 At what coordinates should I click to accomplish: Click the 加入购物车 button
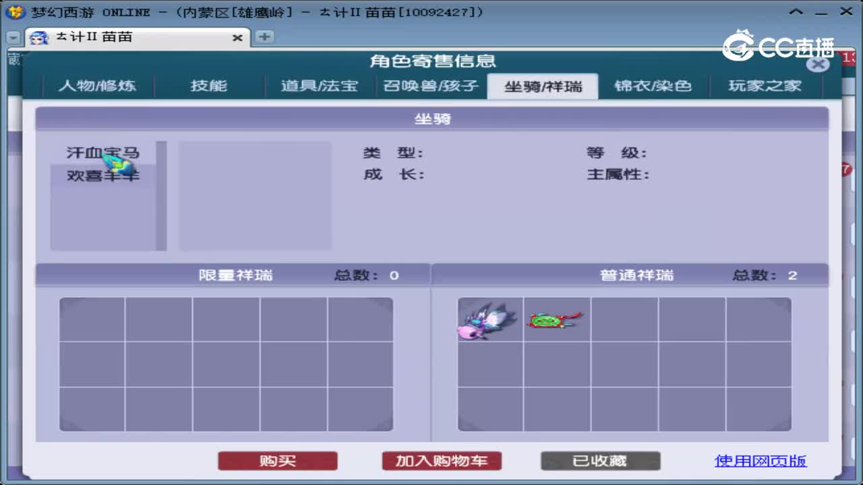[x=441, y=461]
